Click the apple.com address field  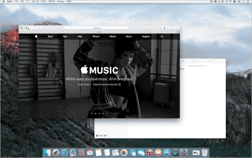tap(97, 28)
